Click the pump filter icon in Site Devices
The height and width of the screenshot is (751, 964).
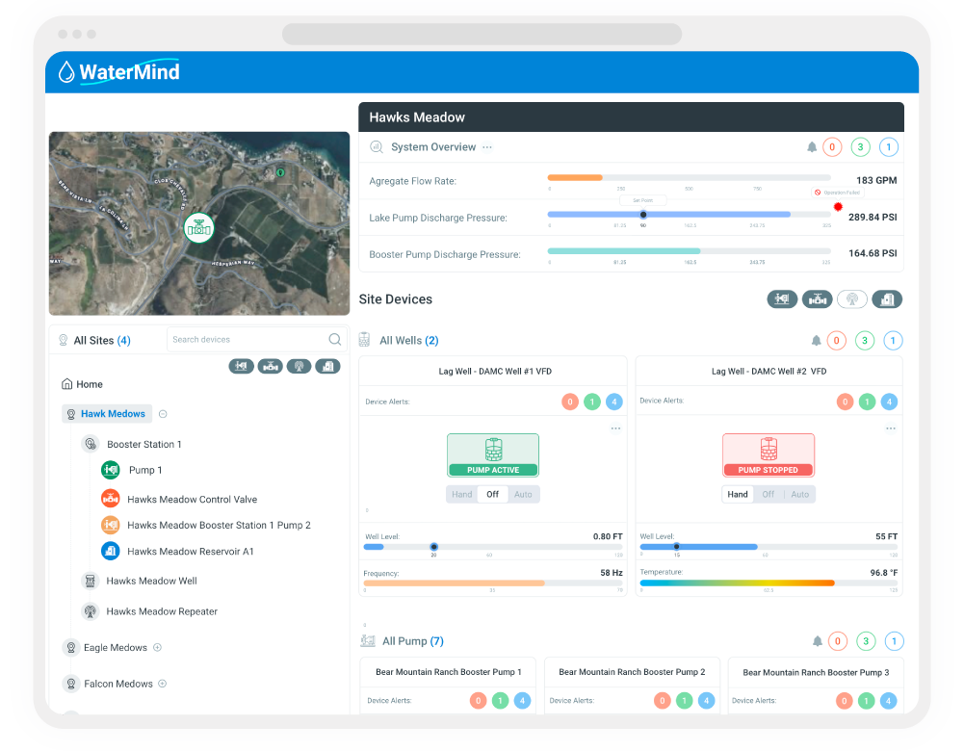782,299
